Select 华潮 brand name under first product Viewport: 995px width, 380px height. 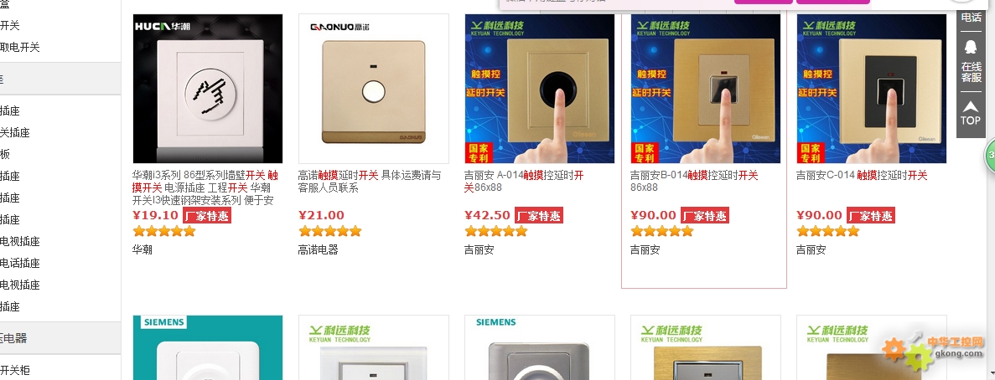[143, 249]
